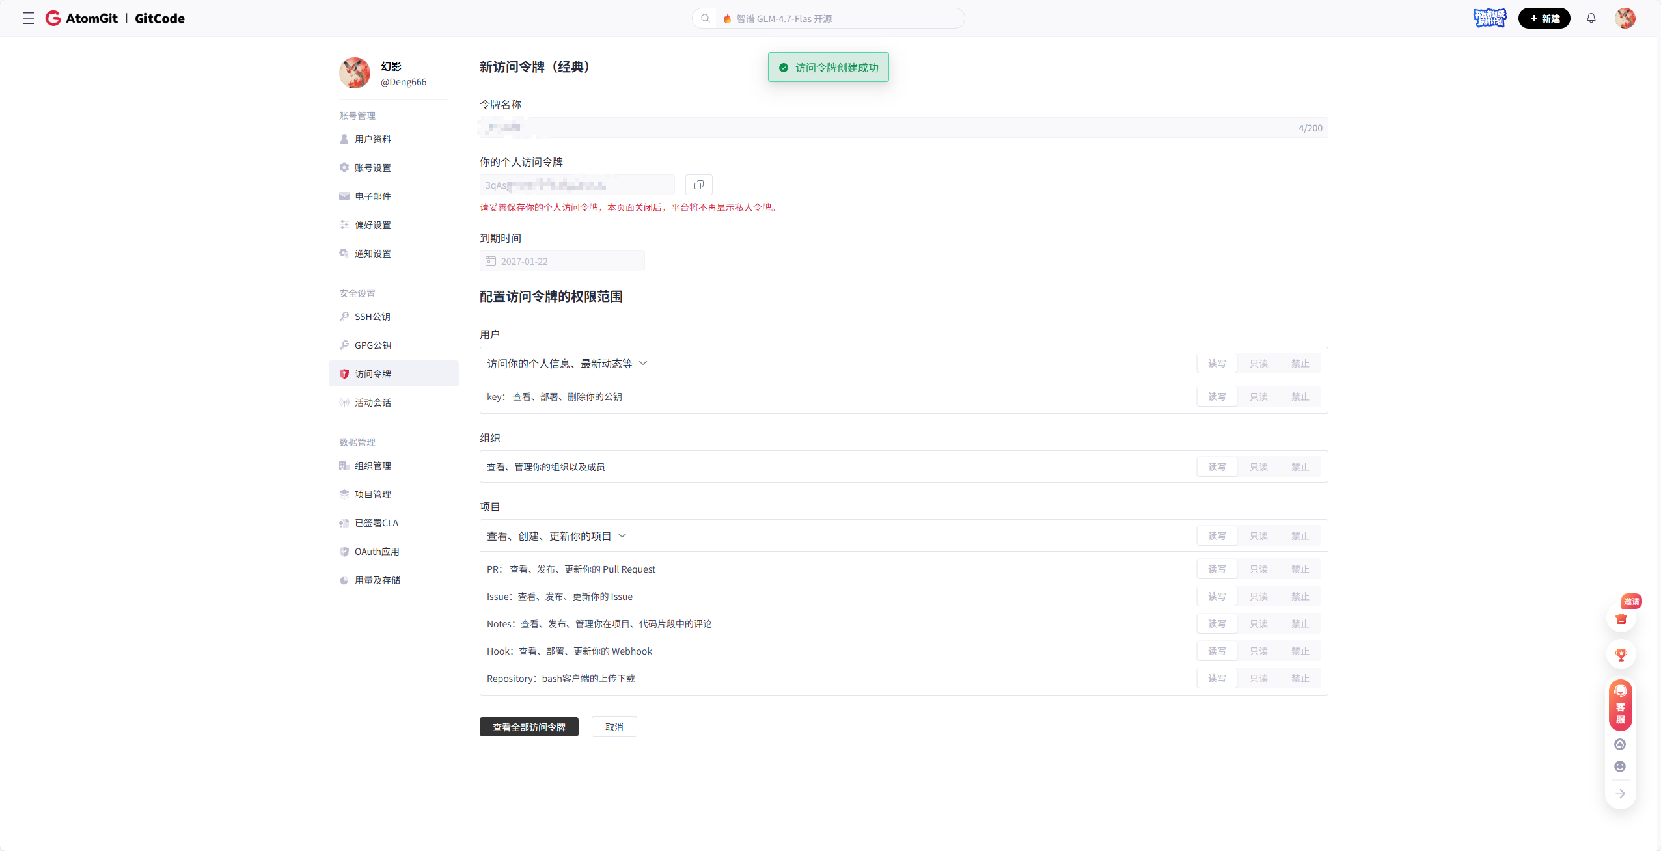
Task: Open OAuth应用 settings
Action: (376, 551)
